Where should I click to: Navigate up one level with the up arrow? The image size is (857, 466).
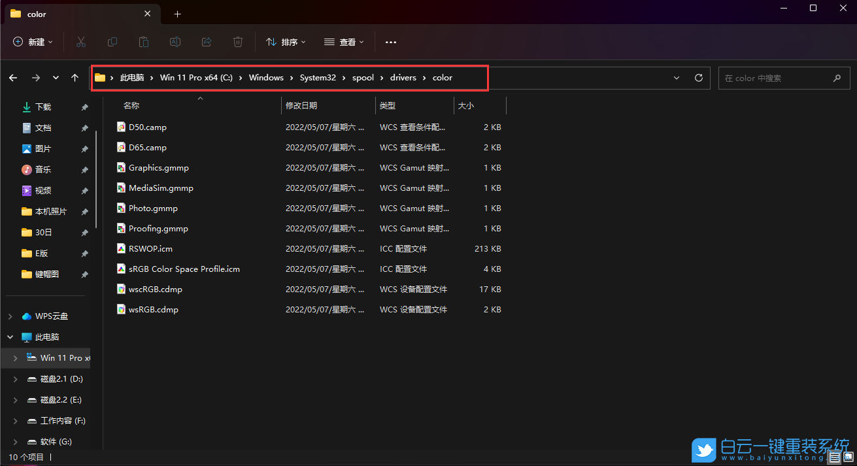(x=75, y=77)
